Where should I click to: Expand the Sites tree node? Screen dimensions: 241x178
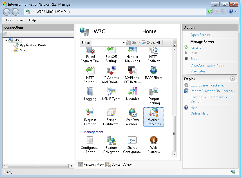pyautogui.click(x=11, y=51)
